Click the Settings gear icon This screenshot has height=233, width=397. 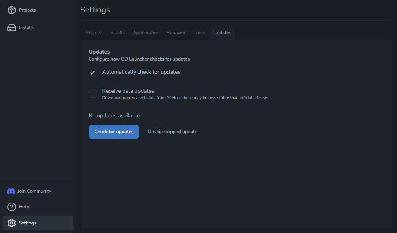[x=11, y=223]
